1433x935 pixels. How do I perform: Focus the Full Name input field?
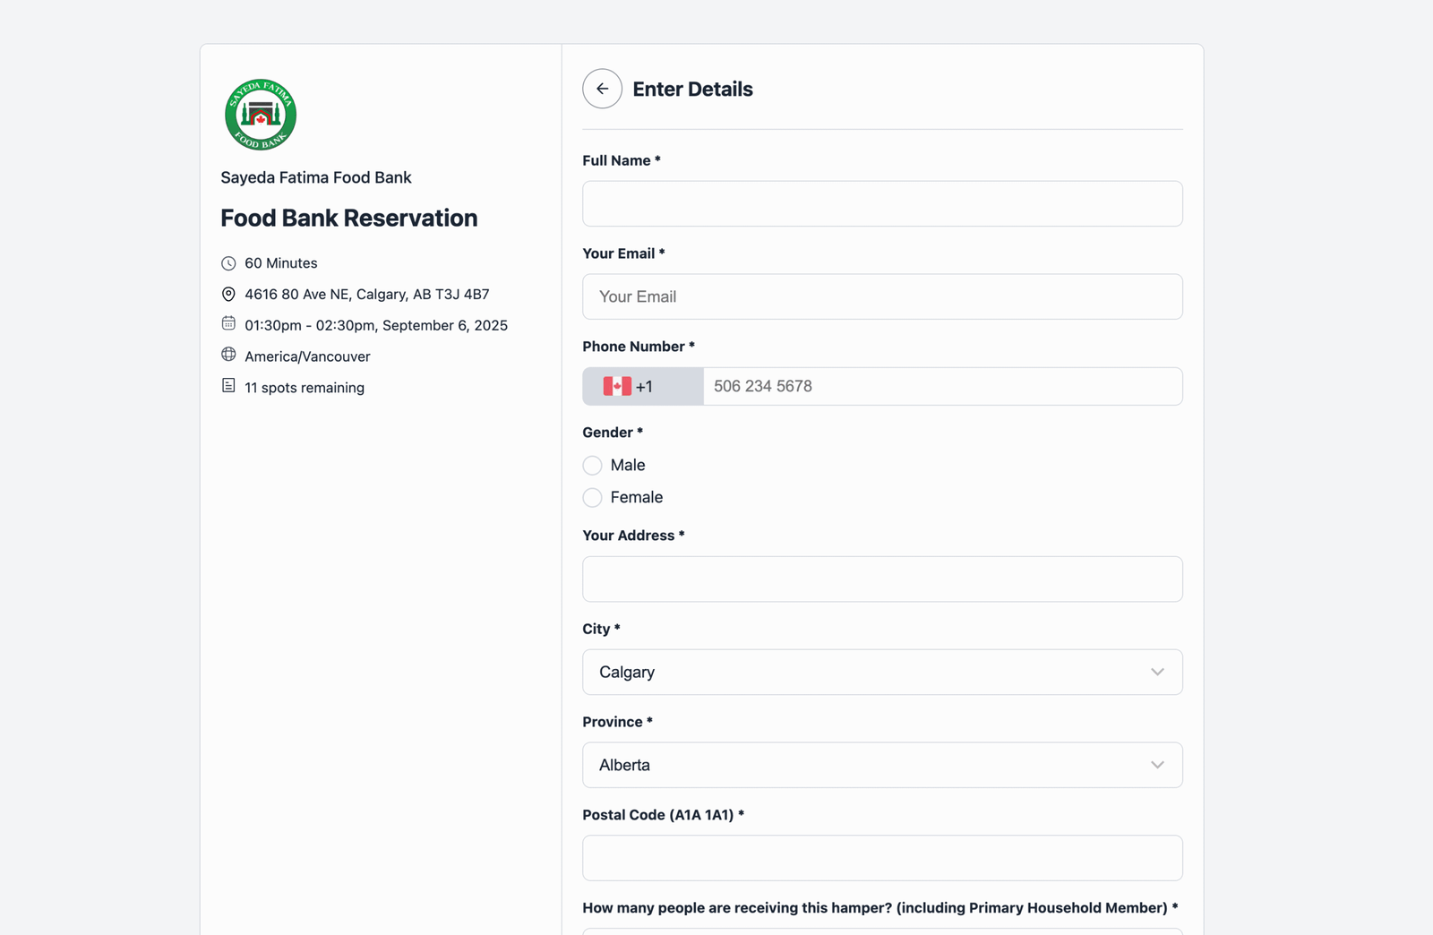(x=882, y=204)
